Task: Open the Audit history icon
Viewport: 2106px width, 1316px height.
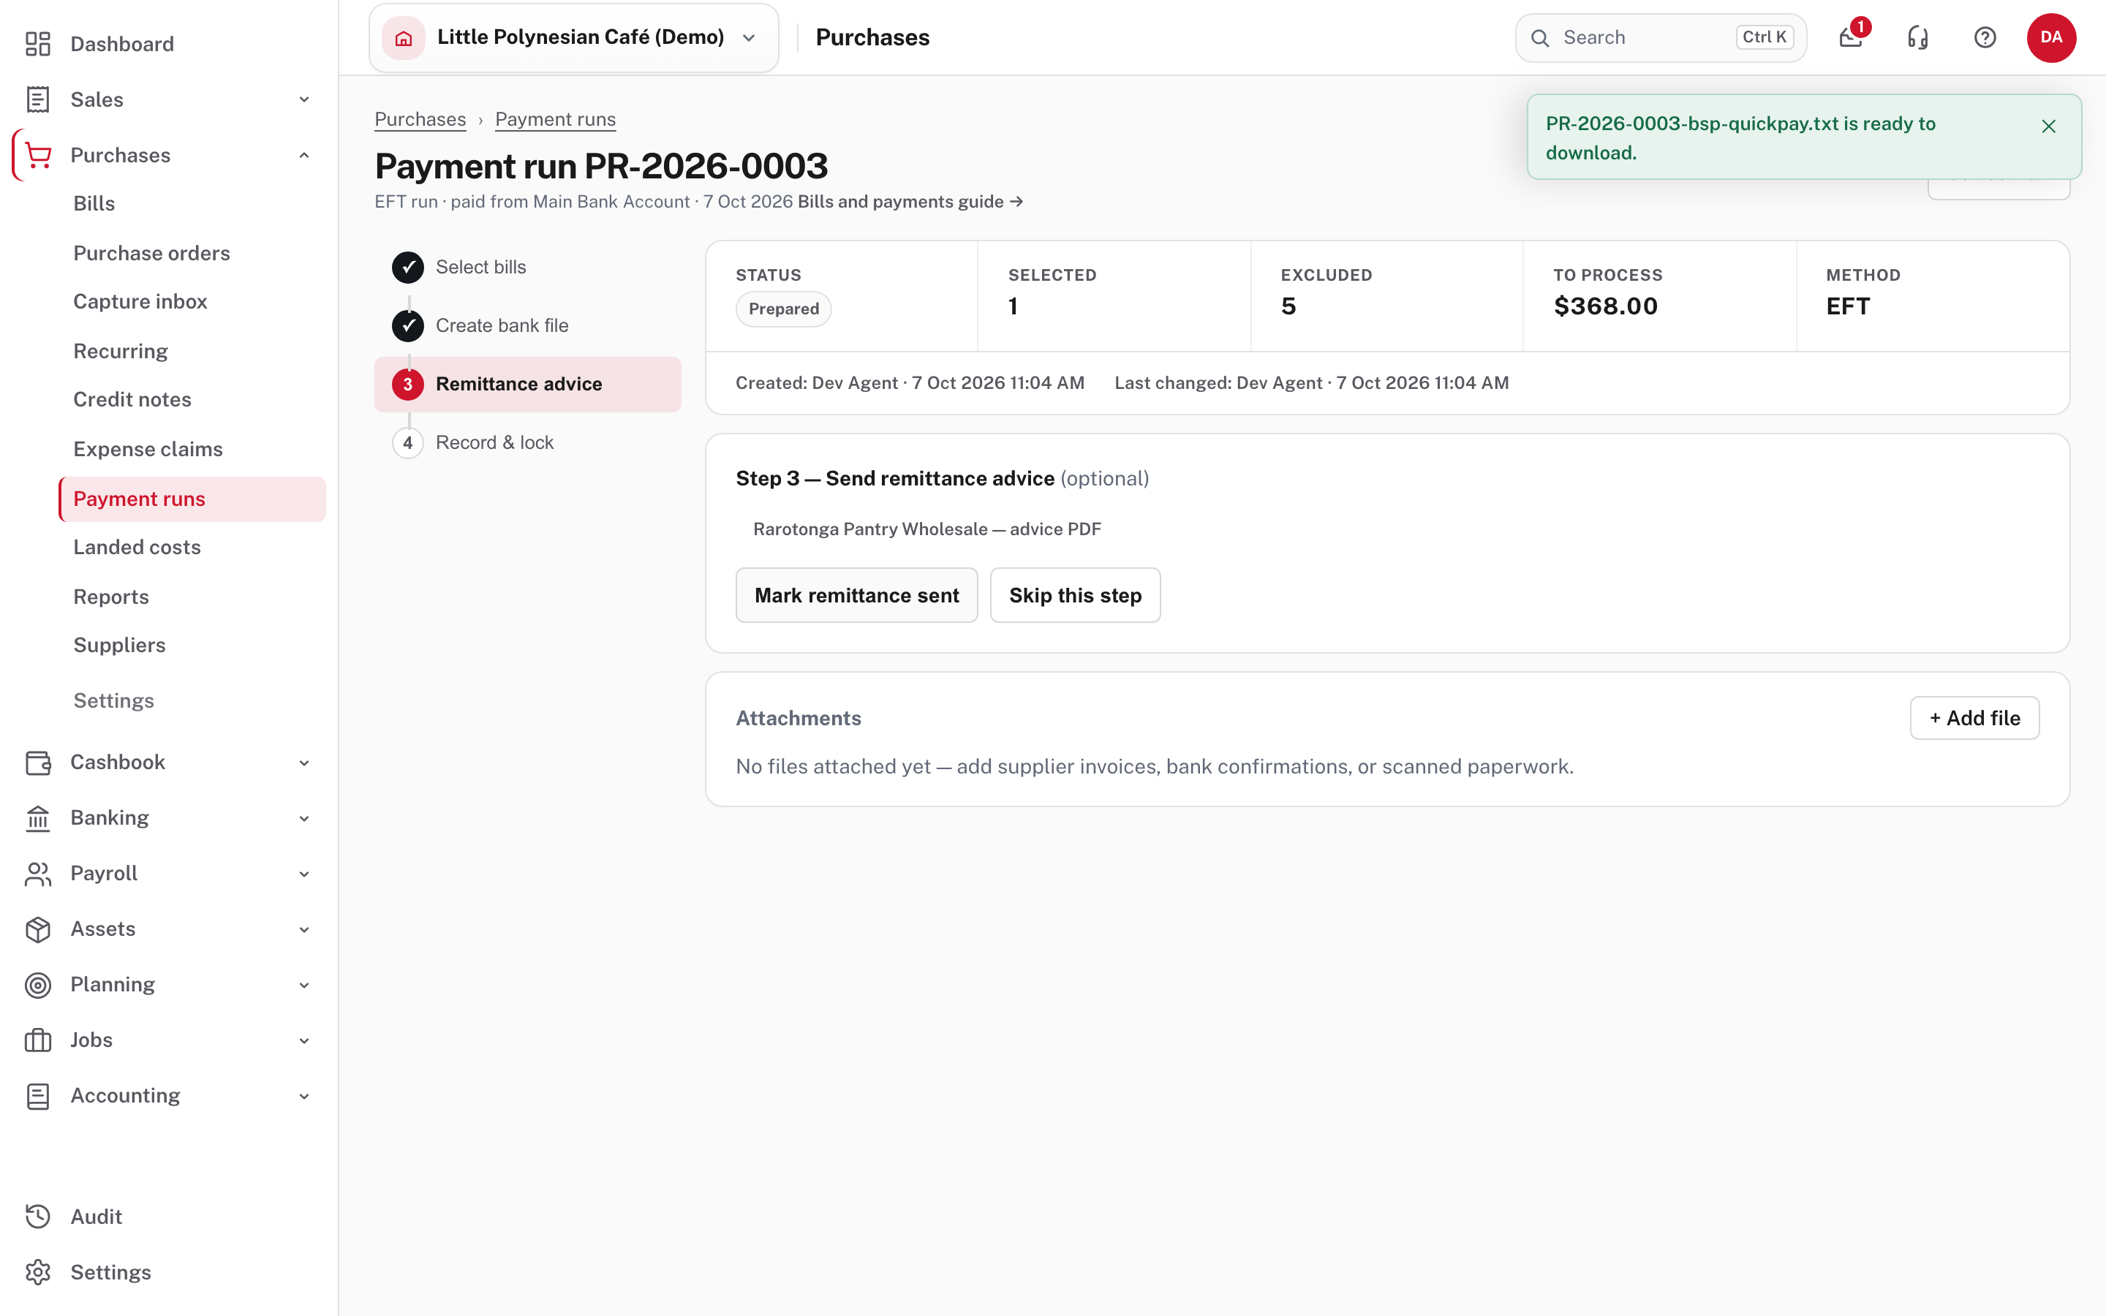Action: point(37,1217)
